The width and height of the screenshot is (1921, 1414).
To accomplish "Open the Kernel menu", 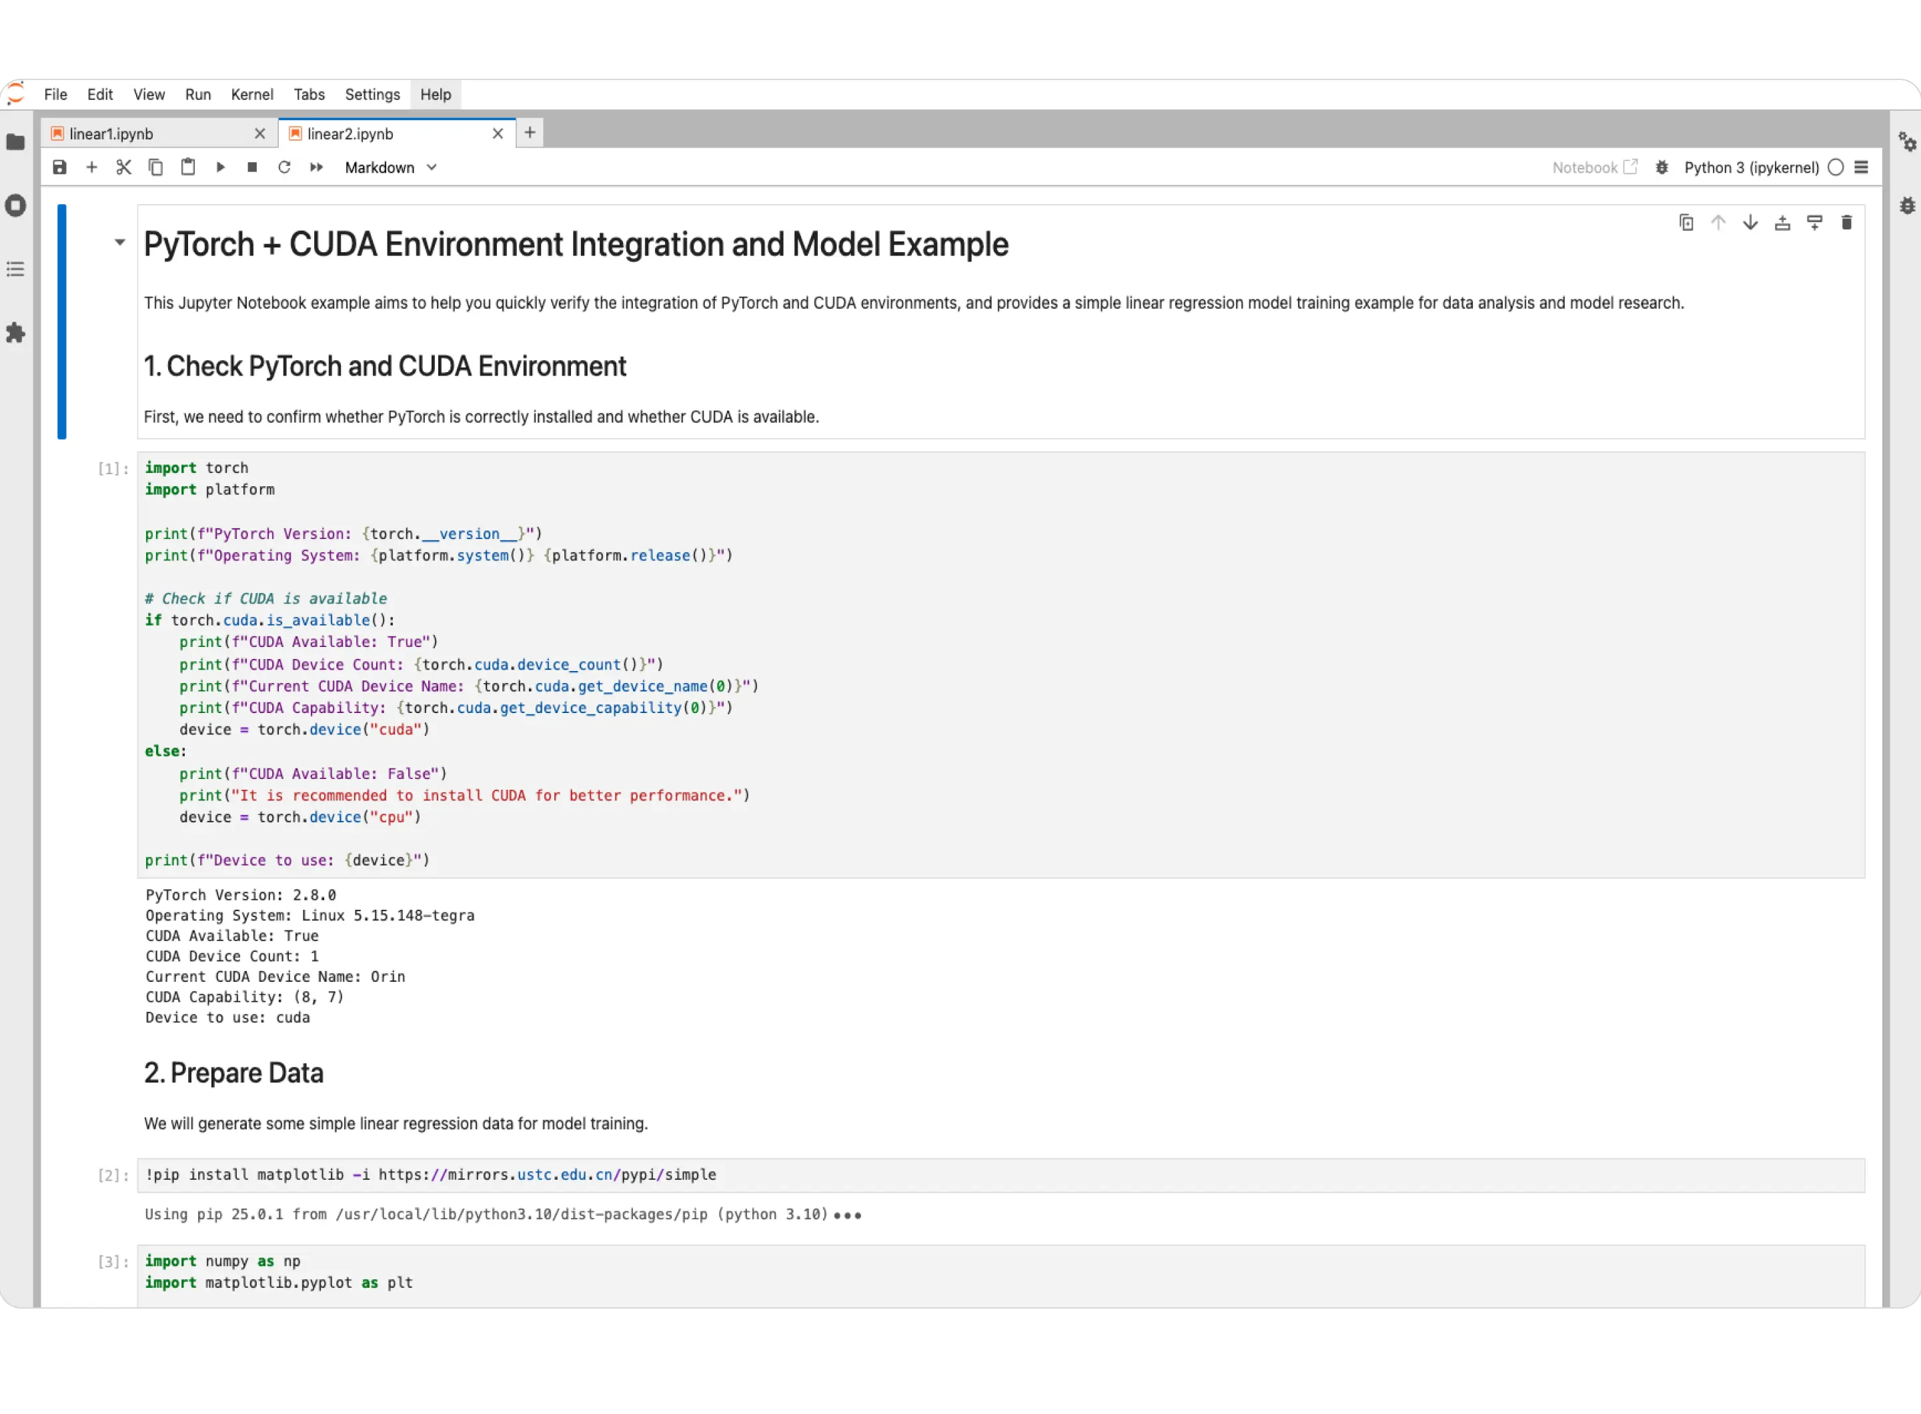I will [251, 95].
